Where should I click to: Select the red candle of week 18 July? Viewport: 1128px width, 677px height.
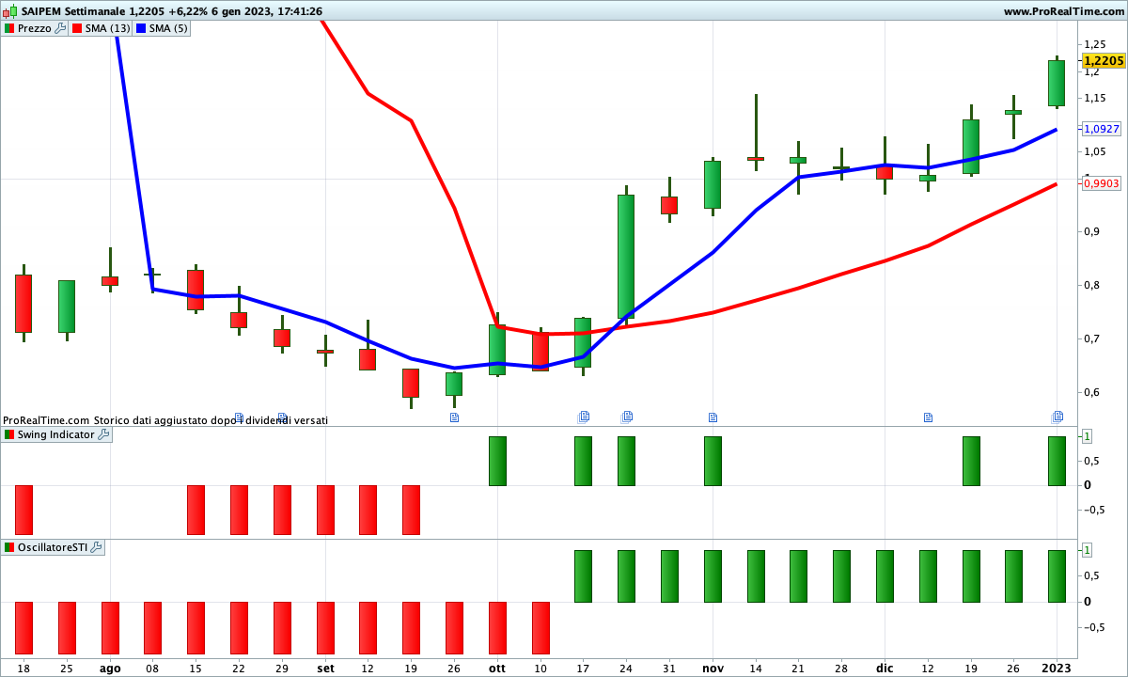[x=23, y=303]
